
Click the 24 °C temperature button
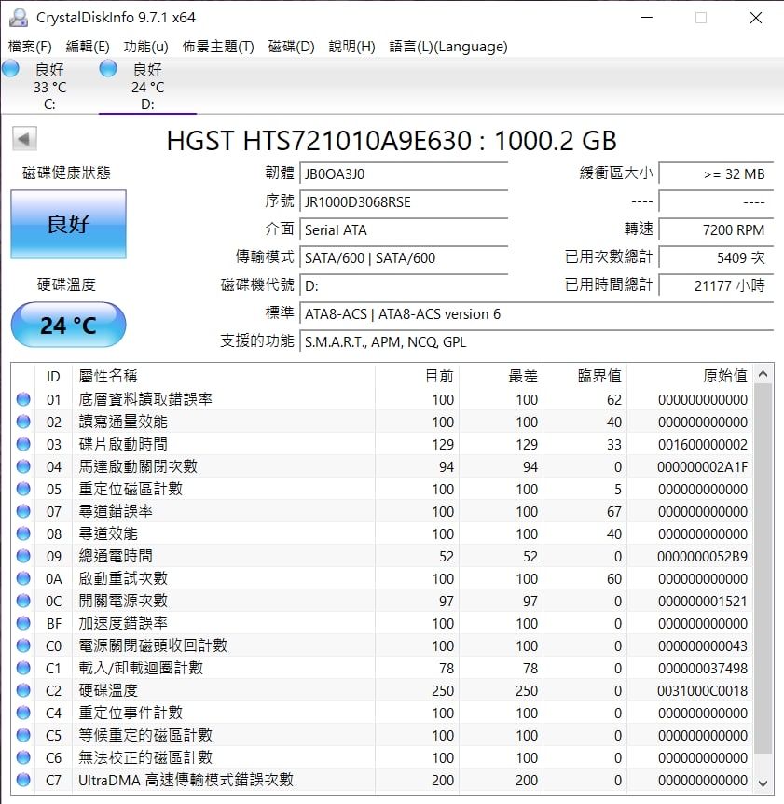[68, 326]
